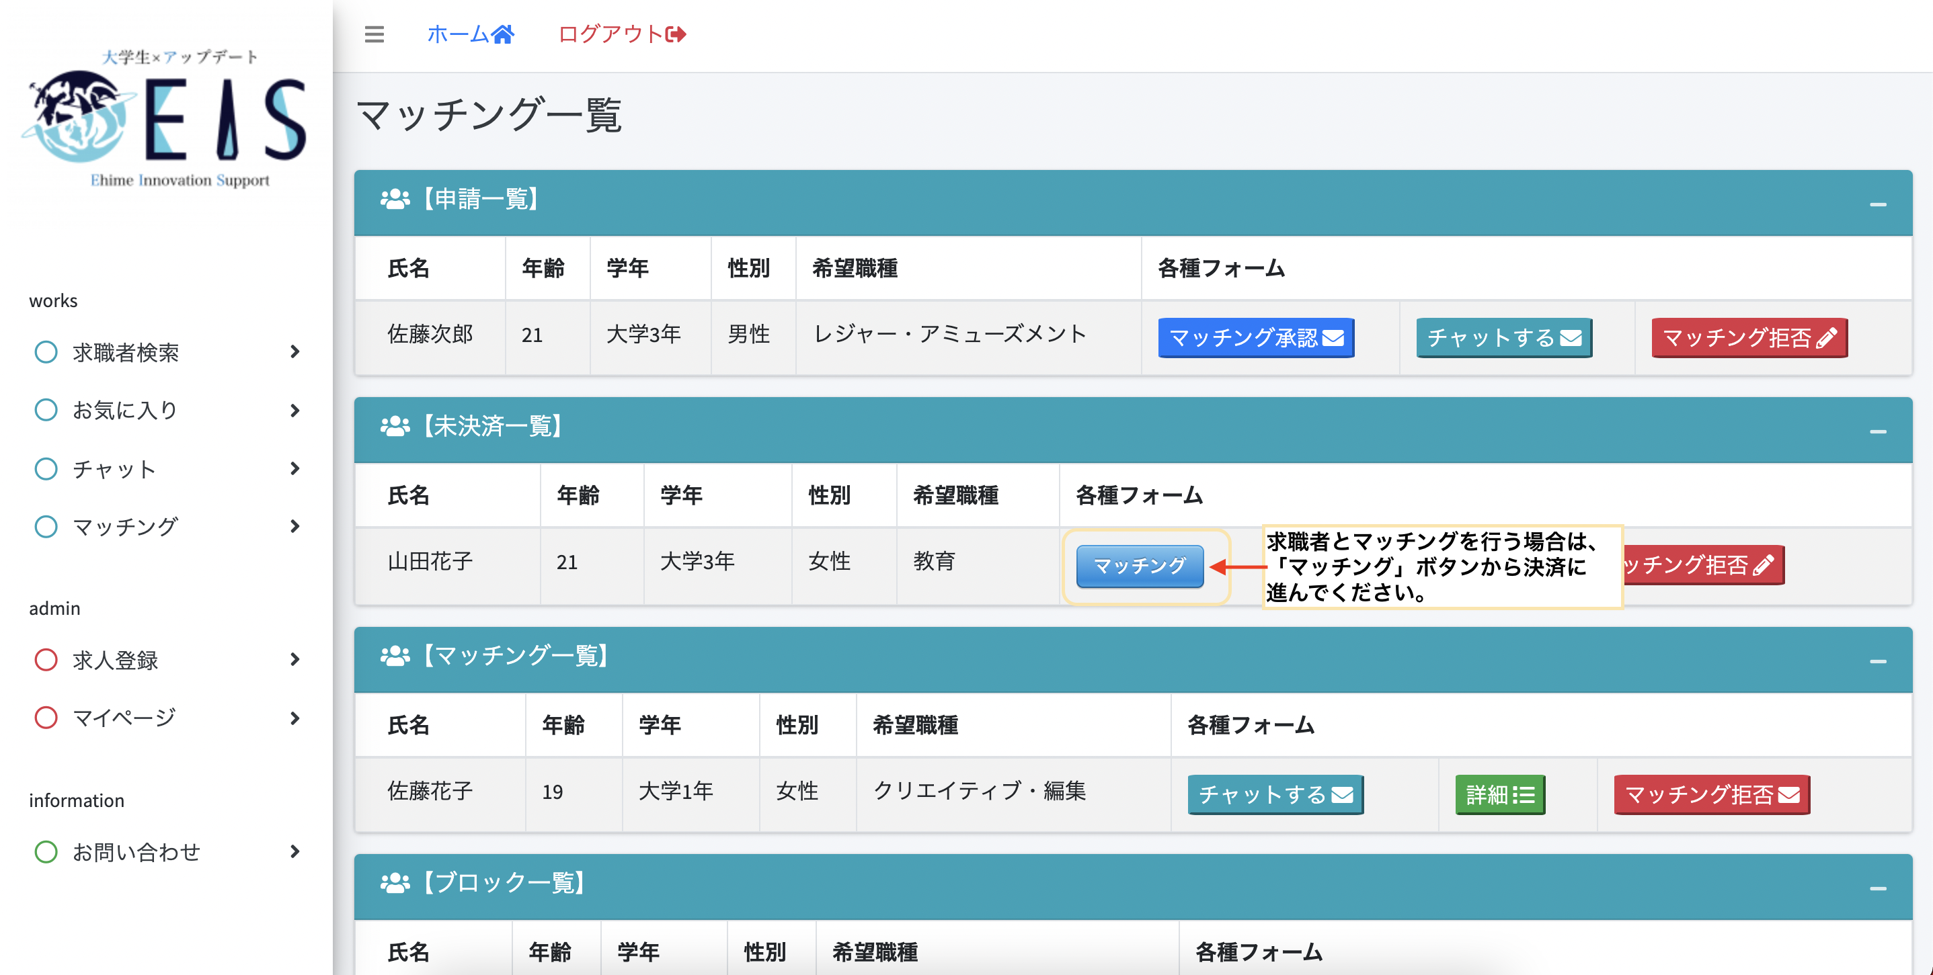
Task: Select the お問い合わせ radio circle
Action: (x=46, y=851)
